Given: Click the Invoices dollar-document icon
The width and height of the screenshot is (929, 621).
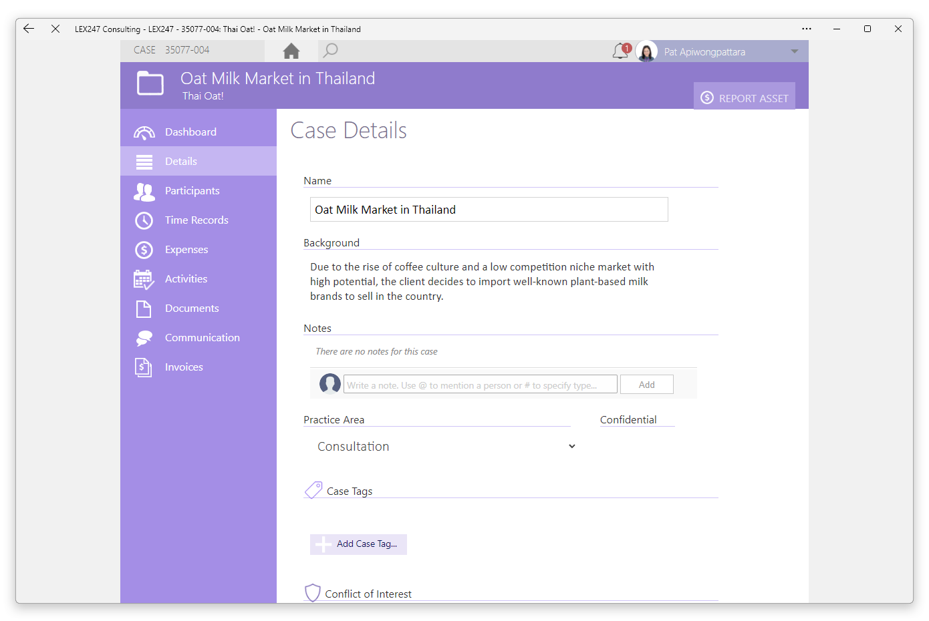Looking at the screenshot, I should click(x=144, y=367).
